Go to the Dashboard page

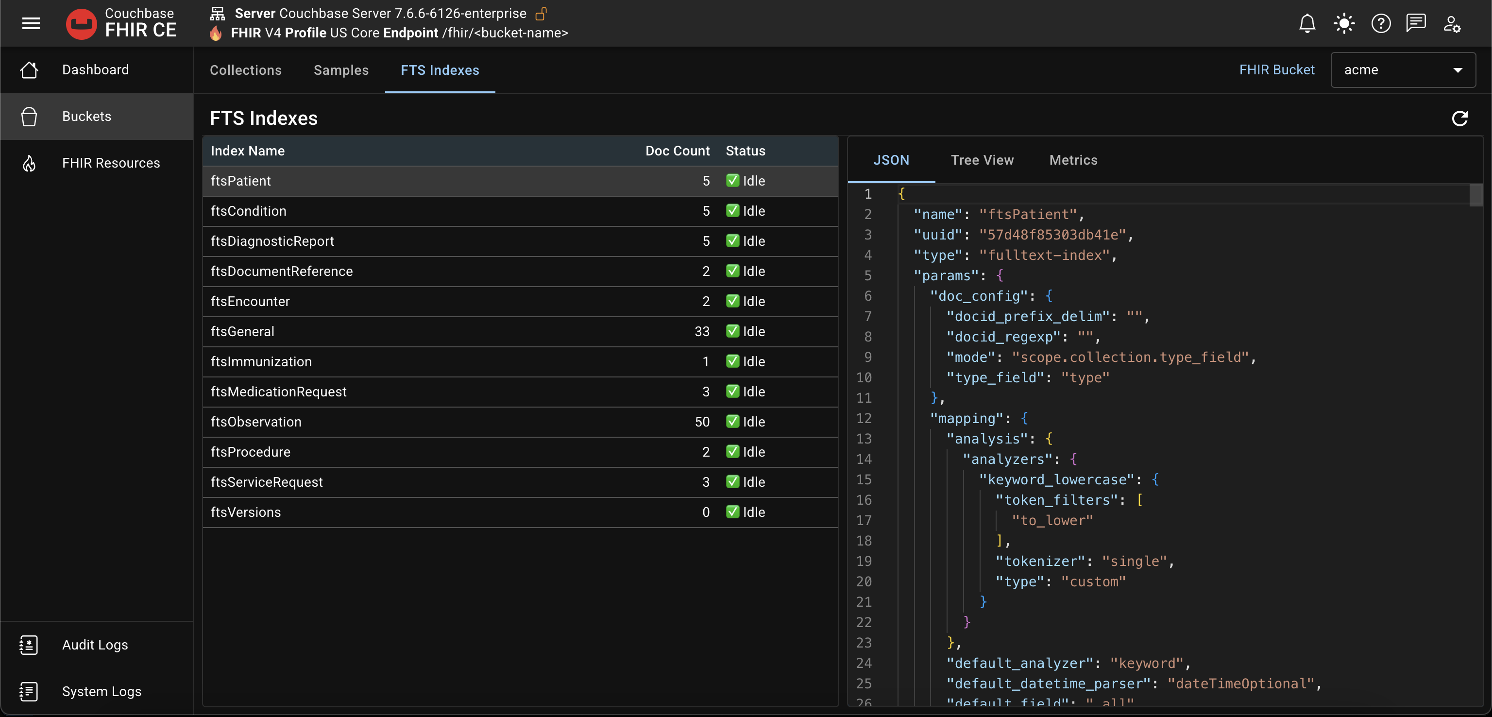(x=96, y=69)
